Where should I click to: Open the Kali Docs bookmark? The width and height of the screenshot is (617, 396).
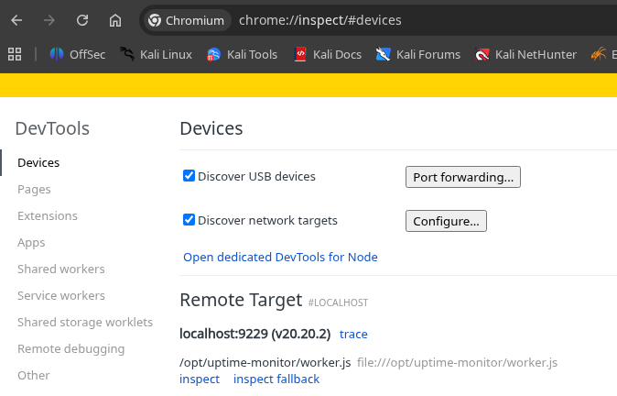tap(328, 54)
